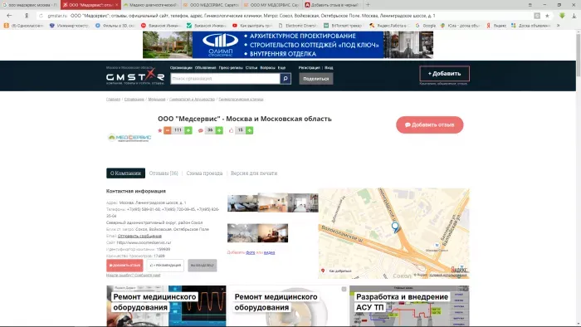Image resolution: width=581 pixels, height=327 pixels.
Task: Expand the hidden bookmarks chevron
Action: click(558, 26)
